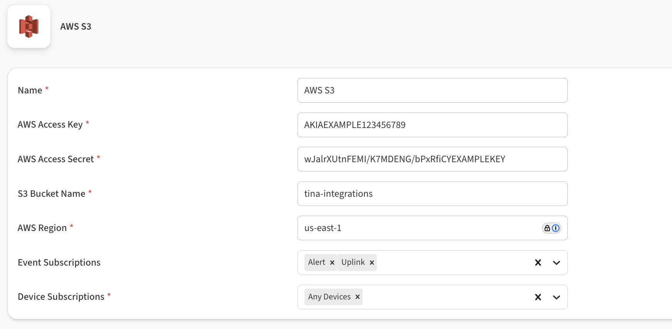672x329 pixels.
Task: Click the AWS Access Secret label
Action: pyautogui.click(x=56, y=159)
